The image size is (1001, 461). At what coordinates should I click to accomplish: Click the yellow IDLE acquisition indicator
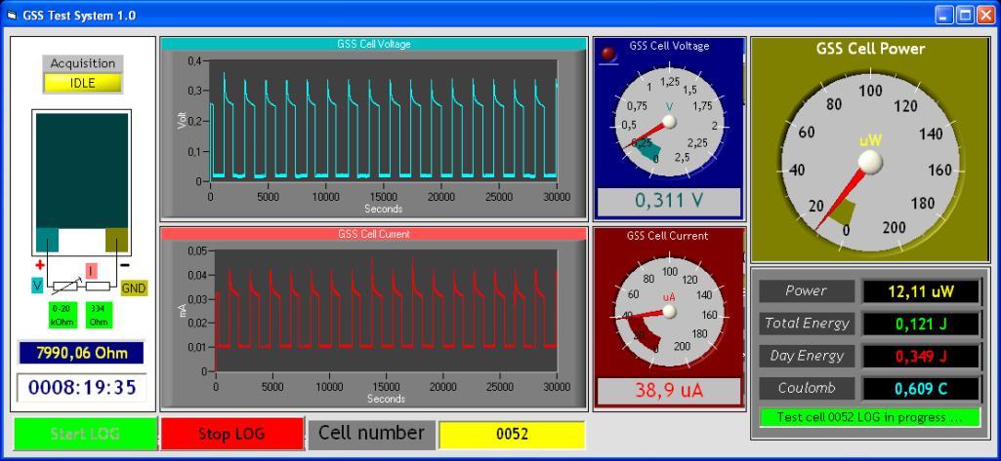point(83,83)
